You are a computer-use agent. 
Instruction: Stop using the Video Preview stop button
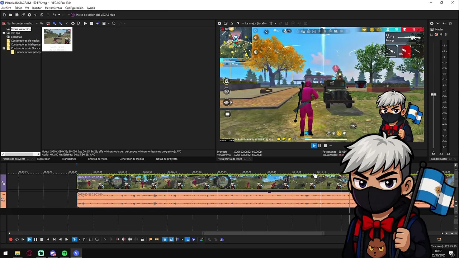click(326, 145)
